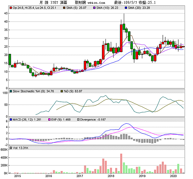Click the first green candlestick at chart start

click(10, 59)
